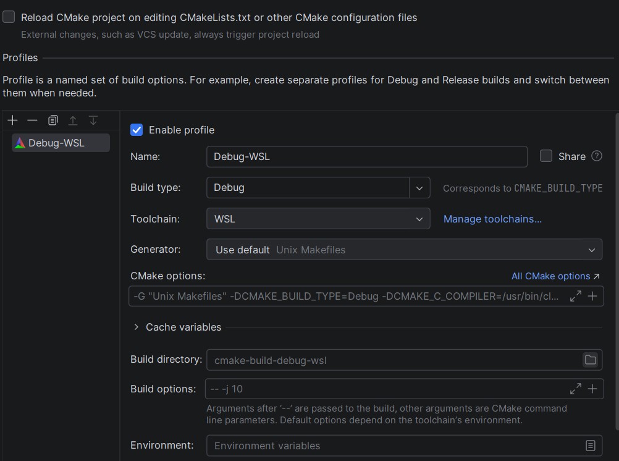The width and height of the screenshot is (619, 461).
Task: Click plus icon in CMake options field
Action: pyautogui.click(x=592, y=296)
